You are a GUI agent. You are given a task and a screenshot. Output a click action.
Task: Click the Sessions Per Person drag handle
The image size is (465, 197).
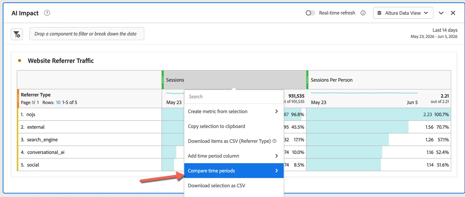click(x=307, y=80)
